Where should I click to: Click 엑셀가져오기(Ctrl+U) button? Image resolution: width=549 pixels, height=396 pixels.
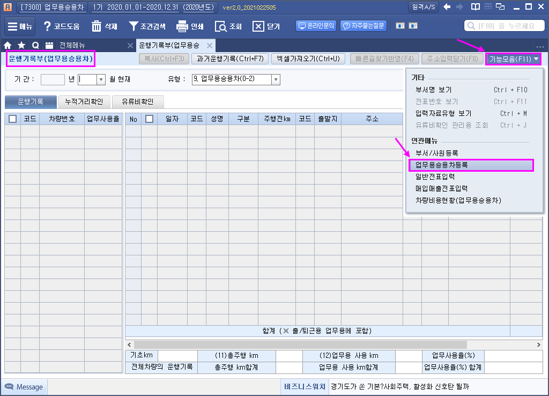click(x=308, y=59)
